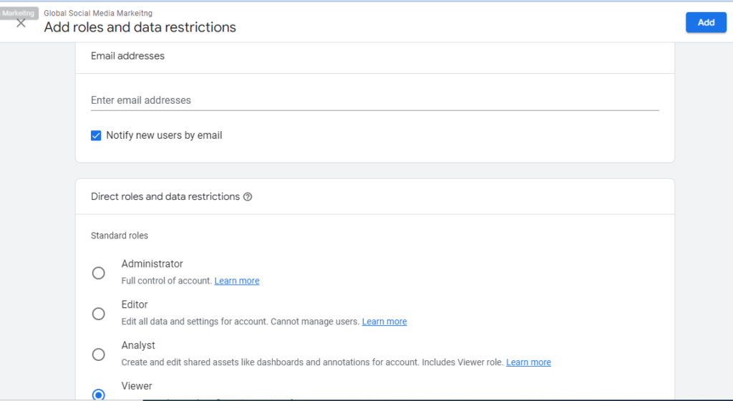
Task: Click the Administrator role name text
Action: 152,264
